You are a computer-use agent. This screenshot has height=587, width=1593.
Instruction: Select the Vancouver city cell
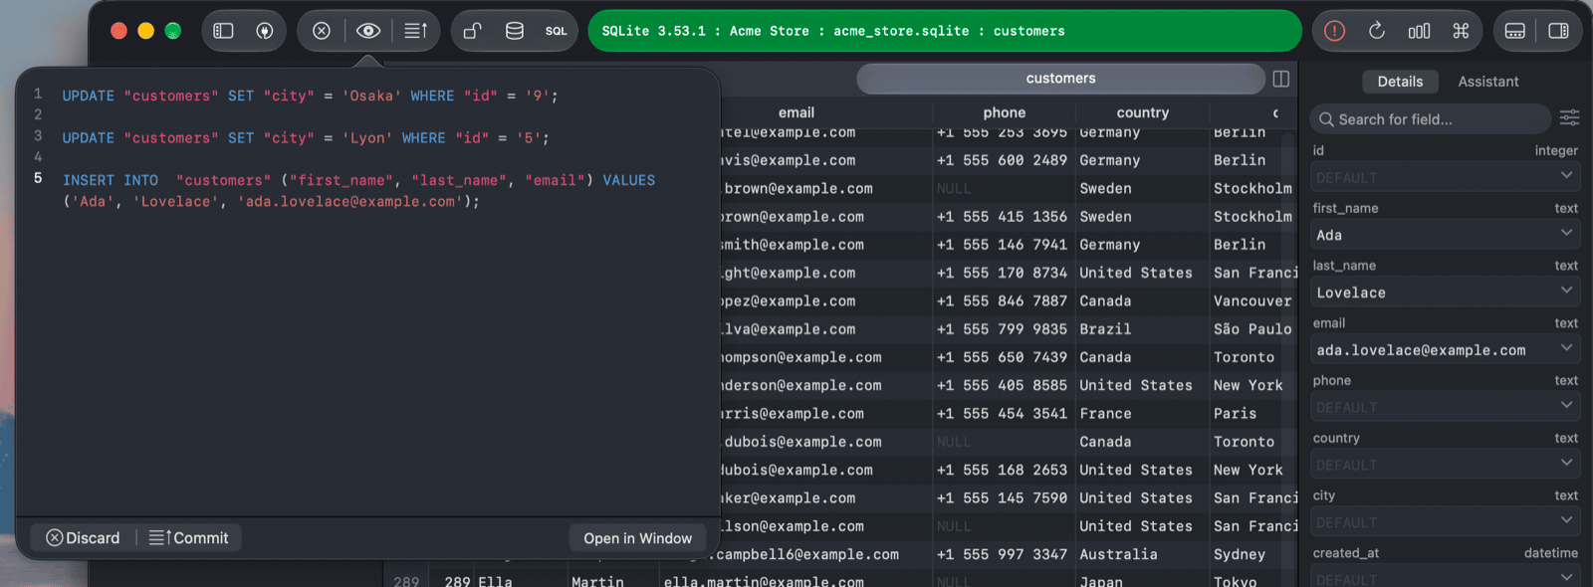(1252, 301)
